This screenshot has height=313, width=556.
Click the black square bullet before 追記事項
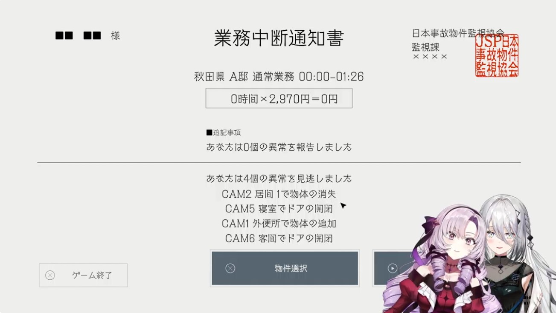[x=209, y=132]
